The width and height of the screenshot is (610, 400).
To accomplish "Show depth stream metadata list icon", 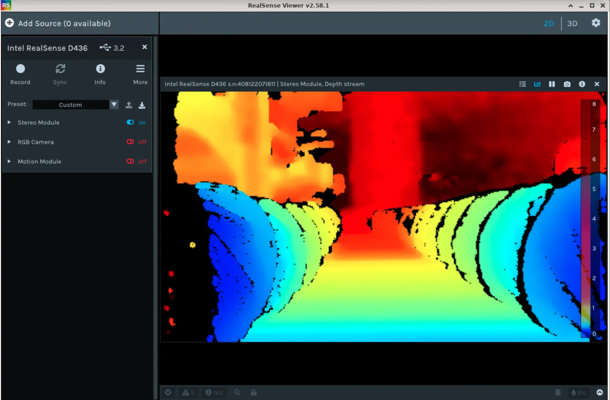I will (523, 84).
